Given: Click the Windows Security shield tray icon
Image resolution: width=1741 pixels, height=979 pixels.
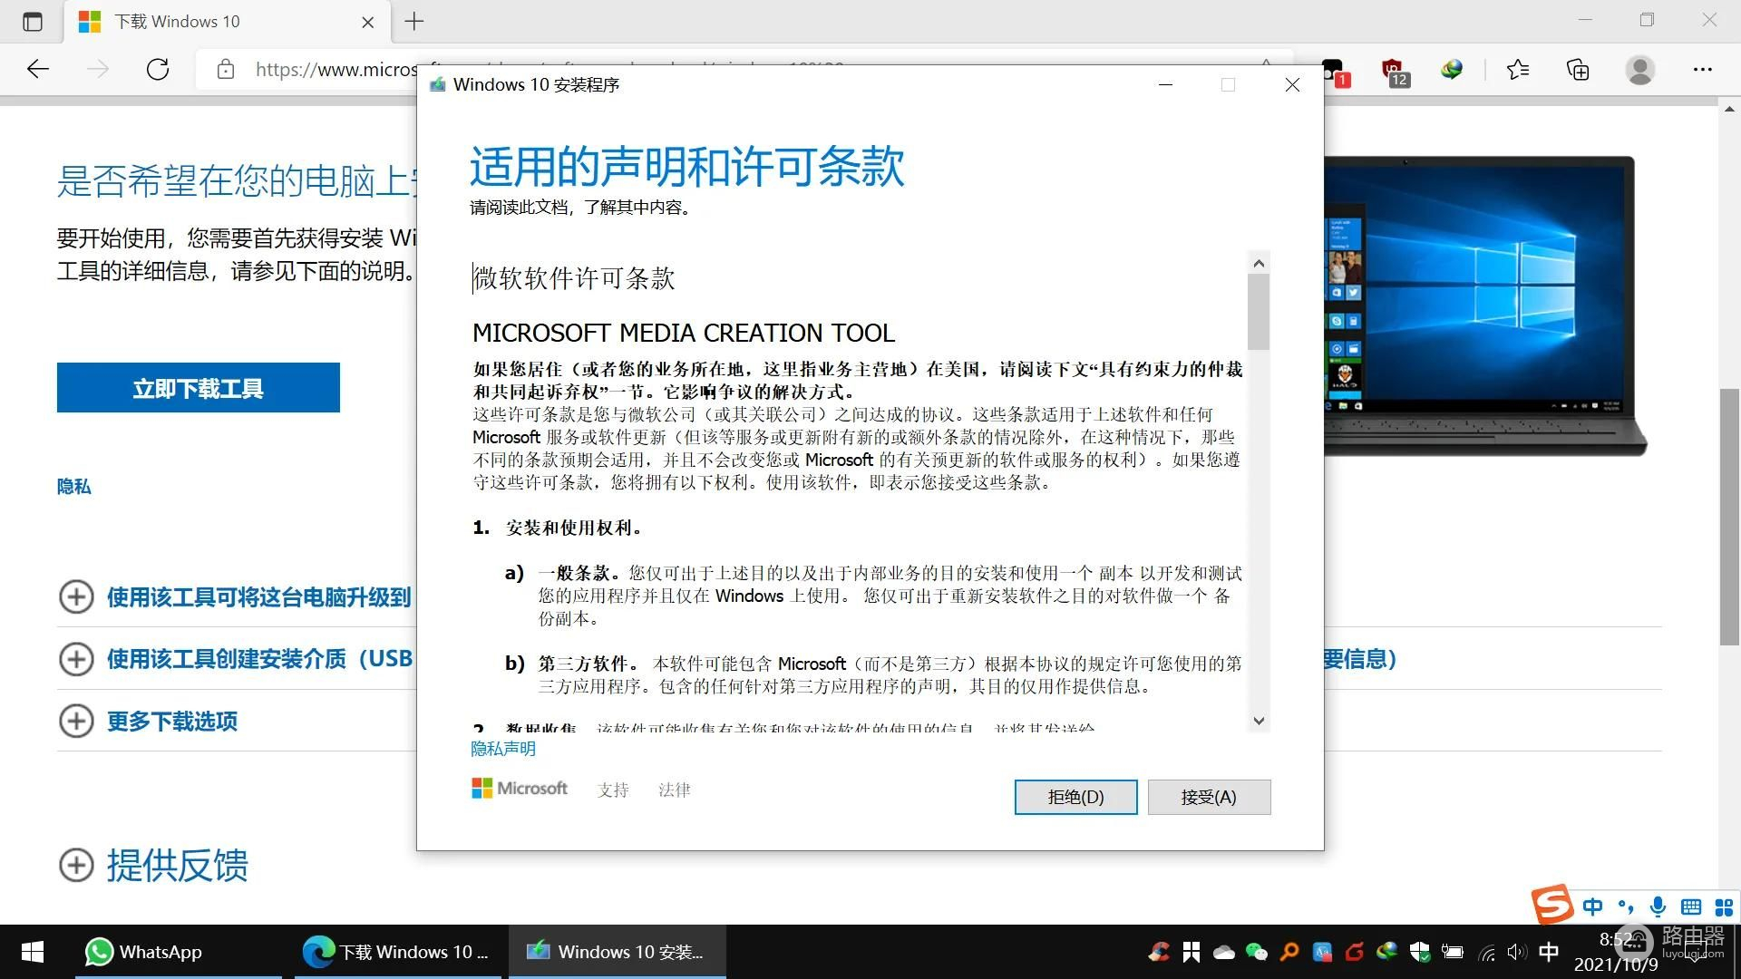Looking at the screenshot, I should tap(1420, 952).
